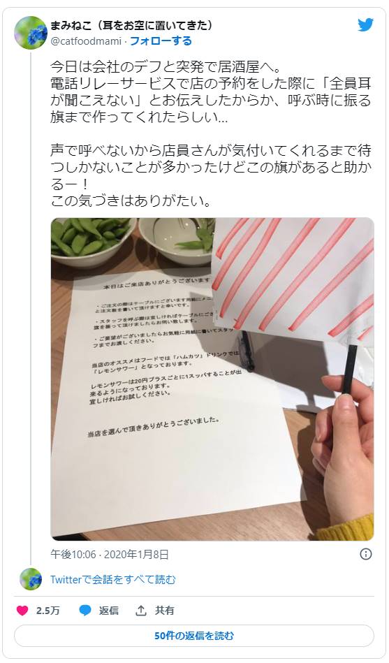
Task: Click the 返信 reply label
Action: (x=109, y=611)
